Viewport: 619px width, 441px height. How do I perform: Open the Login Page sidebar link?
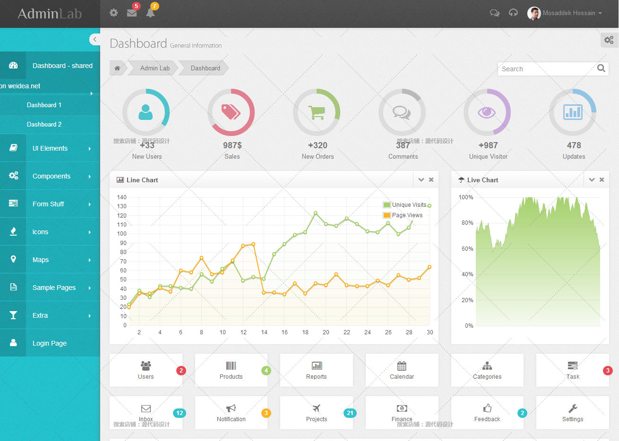click(x=50, y=343)
